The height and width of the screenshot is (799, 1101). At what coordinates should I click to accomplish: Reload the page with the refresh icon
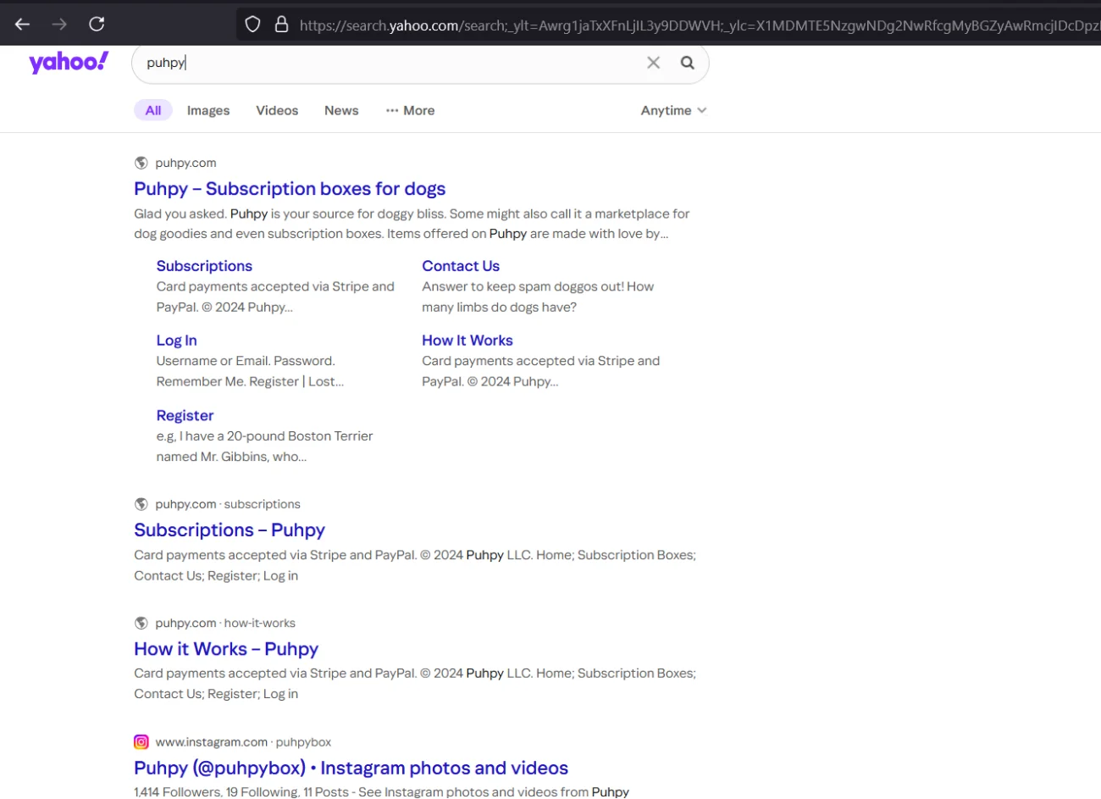click(97, 24)
